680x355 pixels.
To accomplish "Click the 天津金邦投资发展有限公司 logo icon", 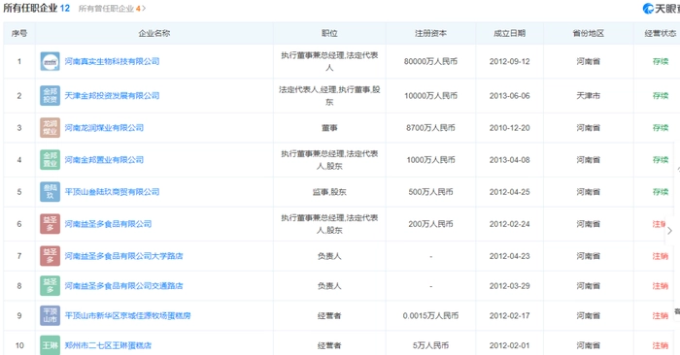I will tap(50, 96).
